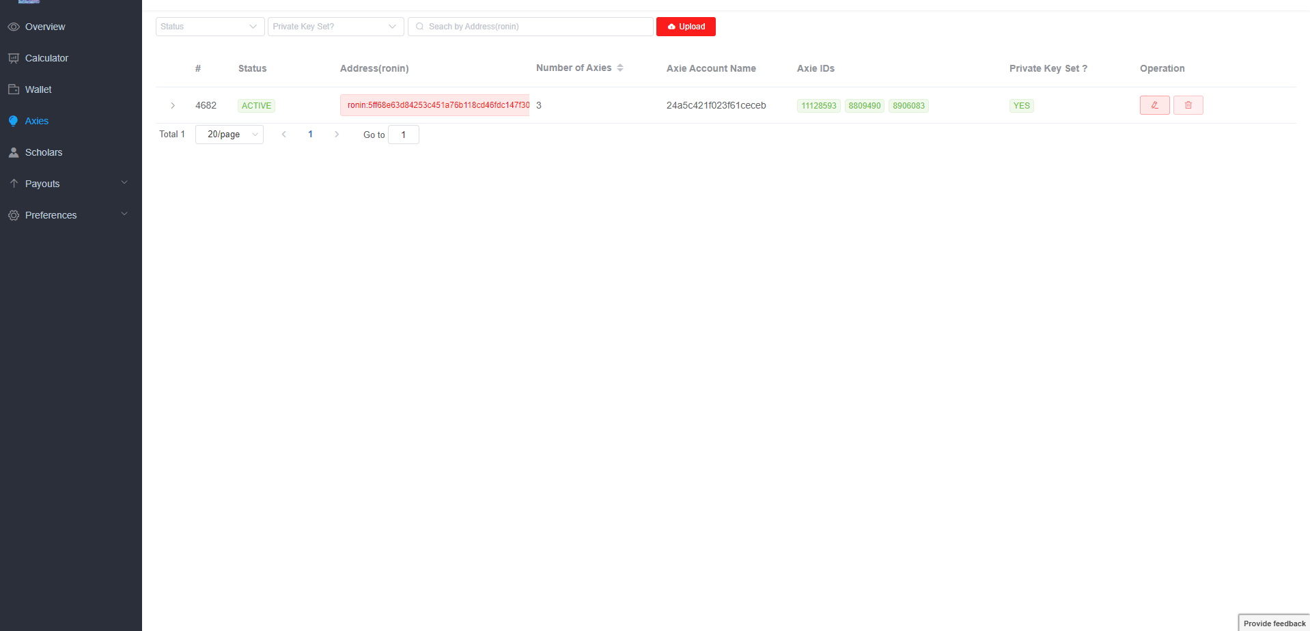Expand the Payouts submenu chevron

(x=124, y=182)
